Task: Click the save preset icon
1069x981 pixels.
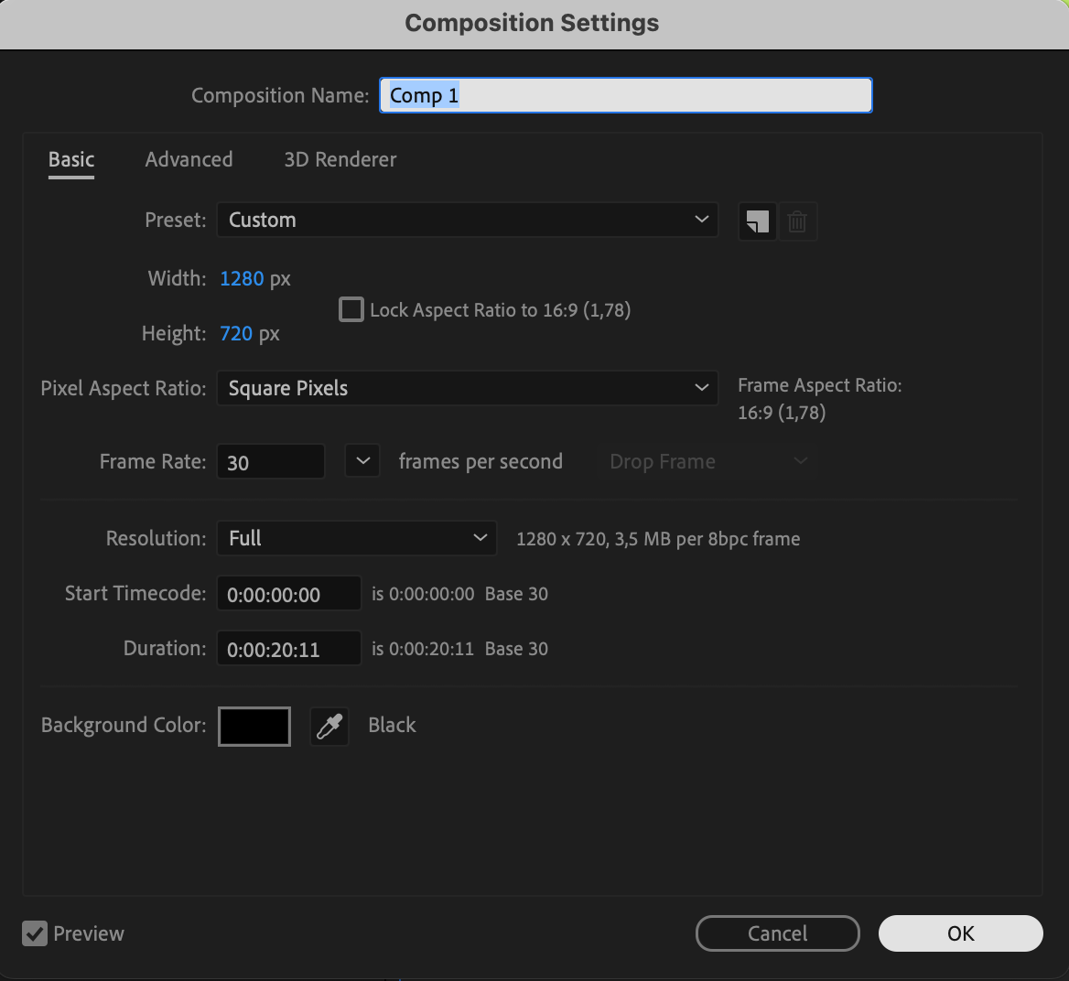Action: coord(757,221)
